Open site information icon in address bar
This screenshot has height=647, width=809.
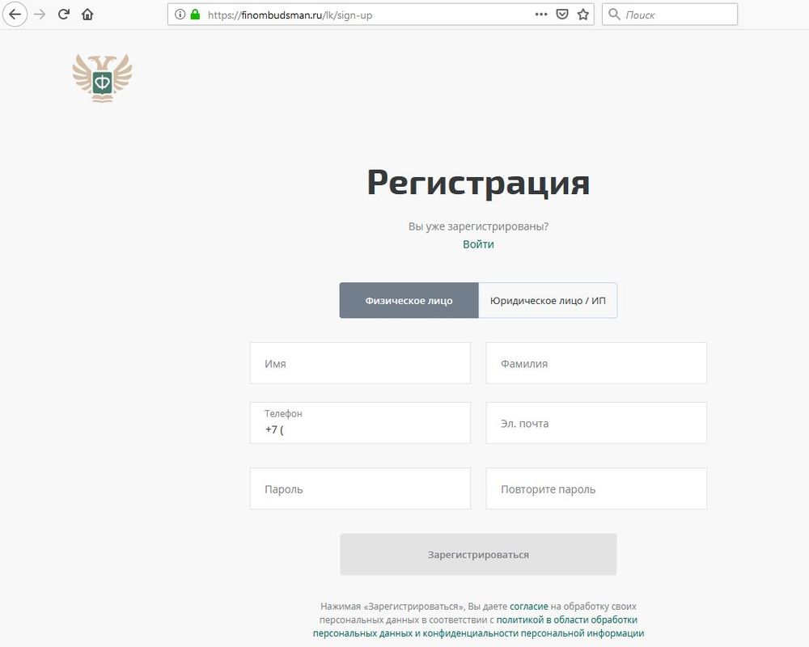point(180,15)
